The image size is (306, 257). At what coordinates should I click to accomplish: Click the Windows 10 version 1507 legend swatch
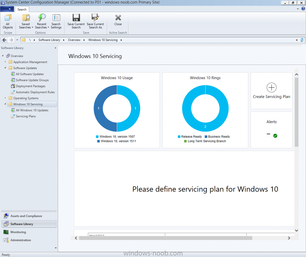click(x=97, y=137)
